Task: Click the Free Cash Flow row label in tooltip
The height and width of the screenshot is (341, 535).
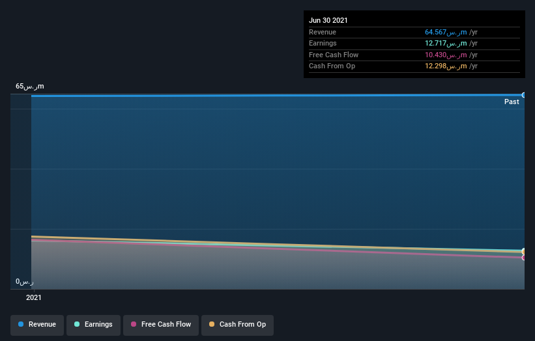Action: pyautogui.click(x=334, y=55)
